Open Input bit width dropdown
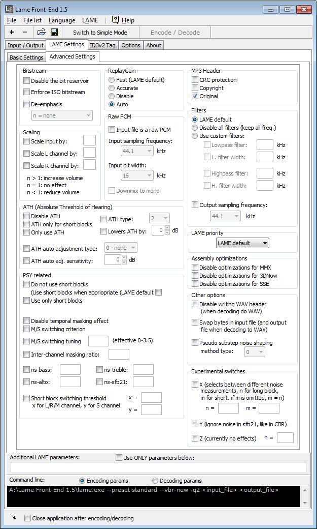 [x=137, y=175]
